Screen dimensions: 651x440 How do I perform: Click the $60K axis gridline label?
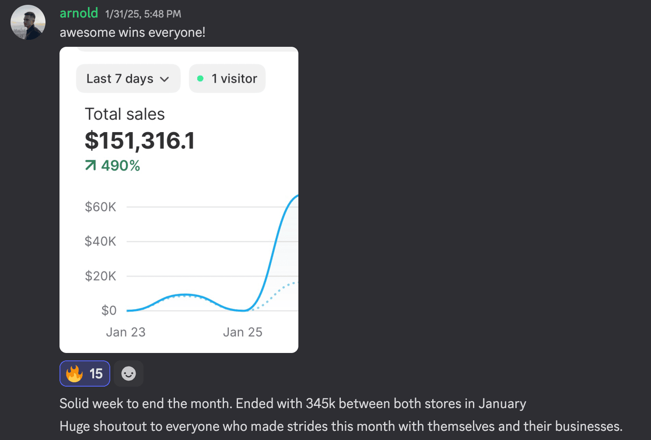point(101,207)
